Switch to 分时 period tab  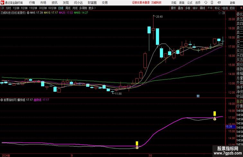pos(8,8)
